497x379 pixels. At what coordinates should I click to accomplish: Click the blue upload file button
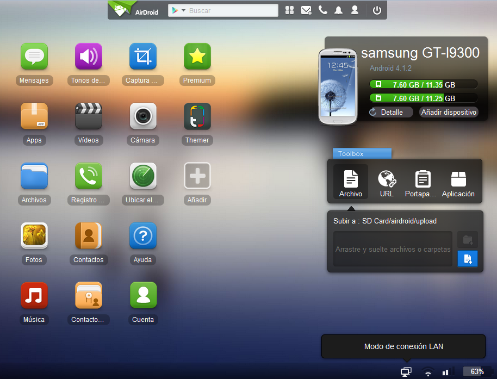click(x=468, y=259)
